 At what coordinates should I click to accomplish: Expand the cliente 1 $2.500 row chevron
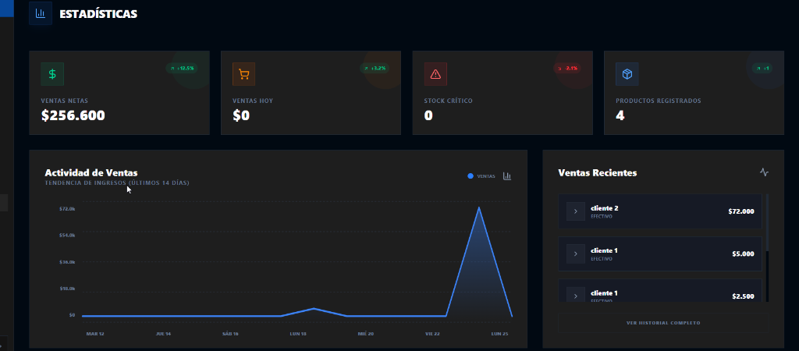(x=575, y=296)
